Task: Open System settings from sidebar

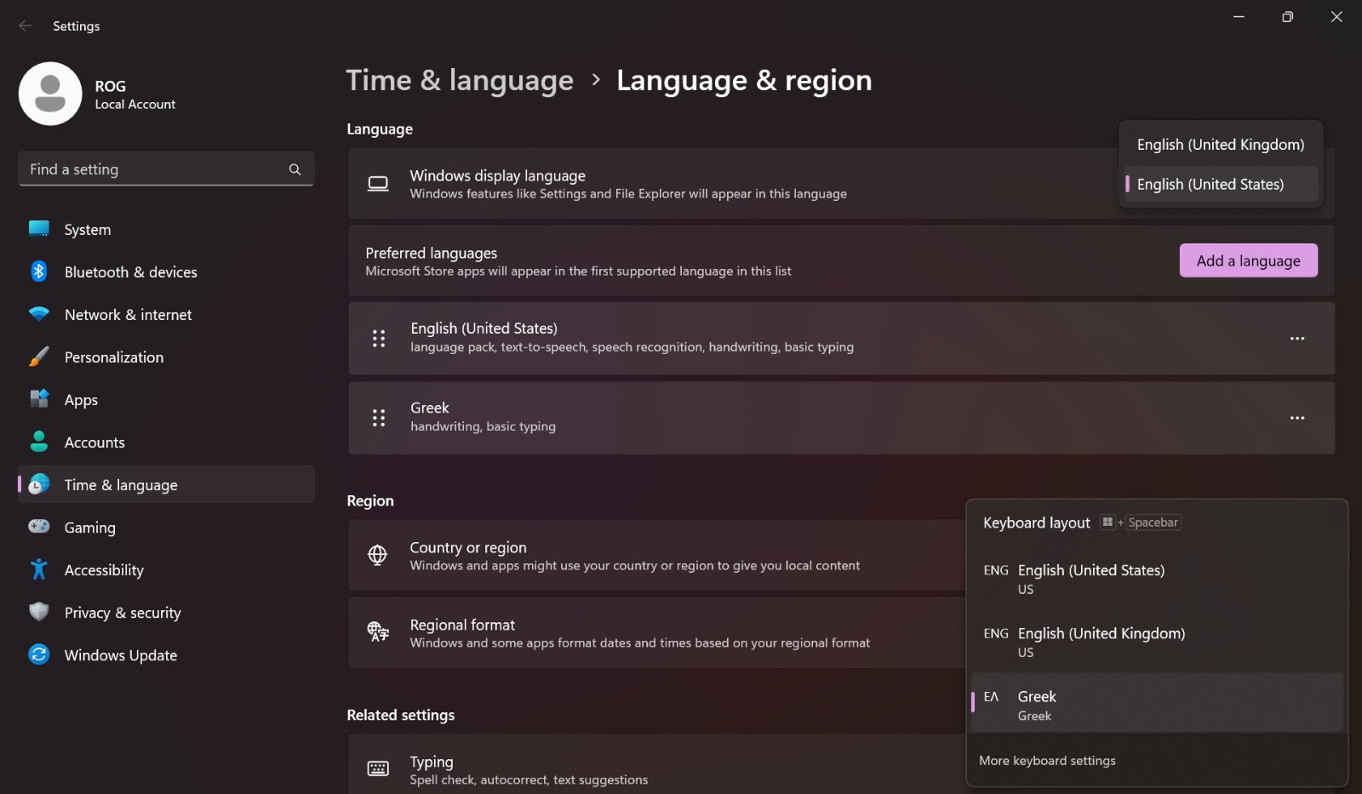Action: [166, 229]
